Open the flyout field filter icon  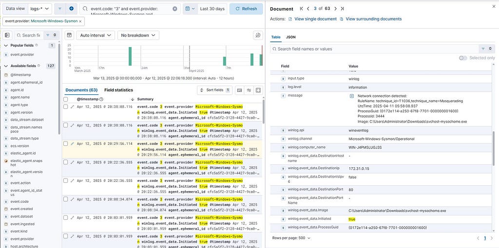487,49
